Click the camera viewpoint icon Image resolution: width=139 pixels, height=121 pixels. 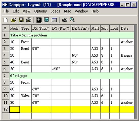pyautogui.click(x=65, y=20)
